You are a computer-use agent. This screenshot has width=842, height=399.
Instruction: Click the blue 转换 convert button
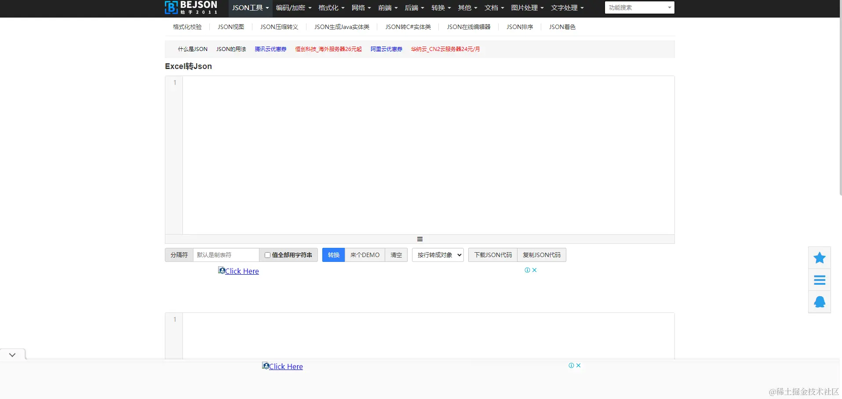(334, 255)
